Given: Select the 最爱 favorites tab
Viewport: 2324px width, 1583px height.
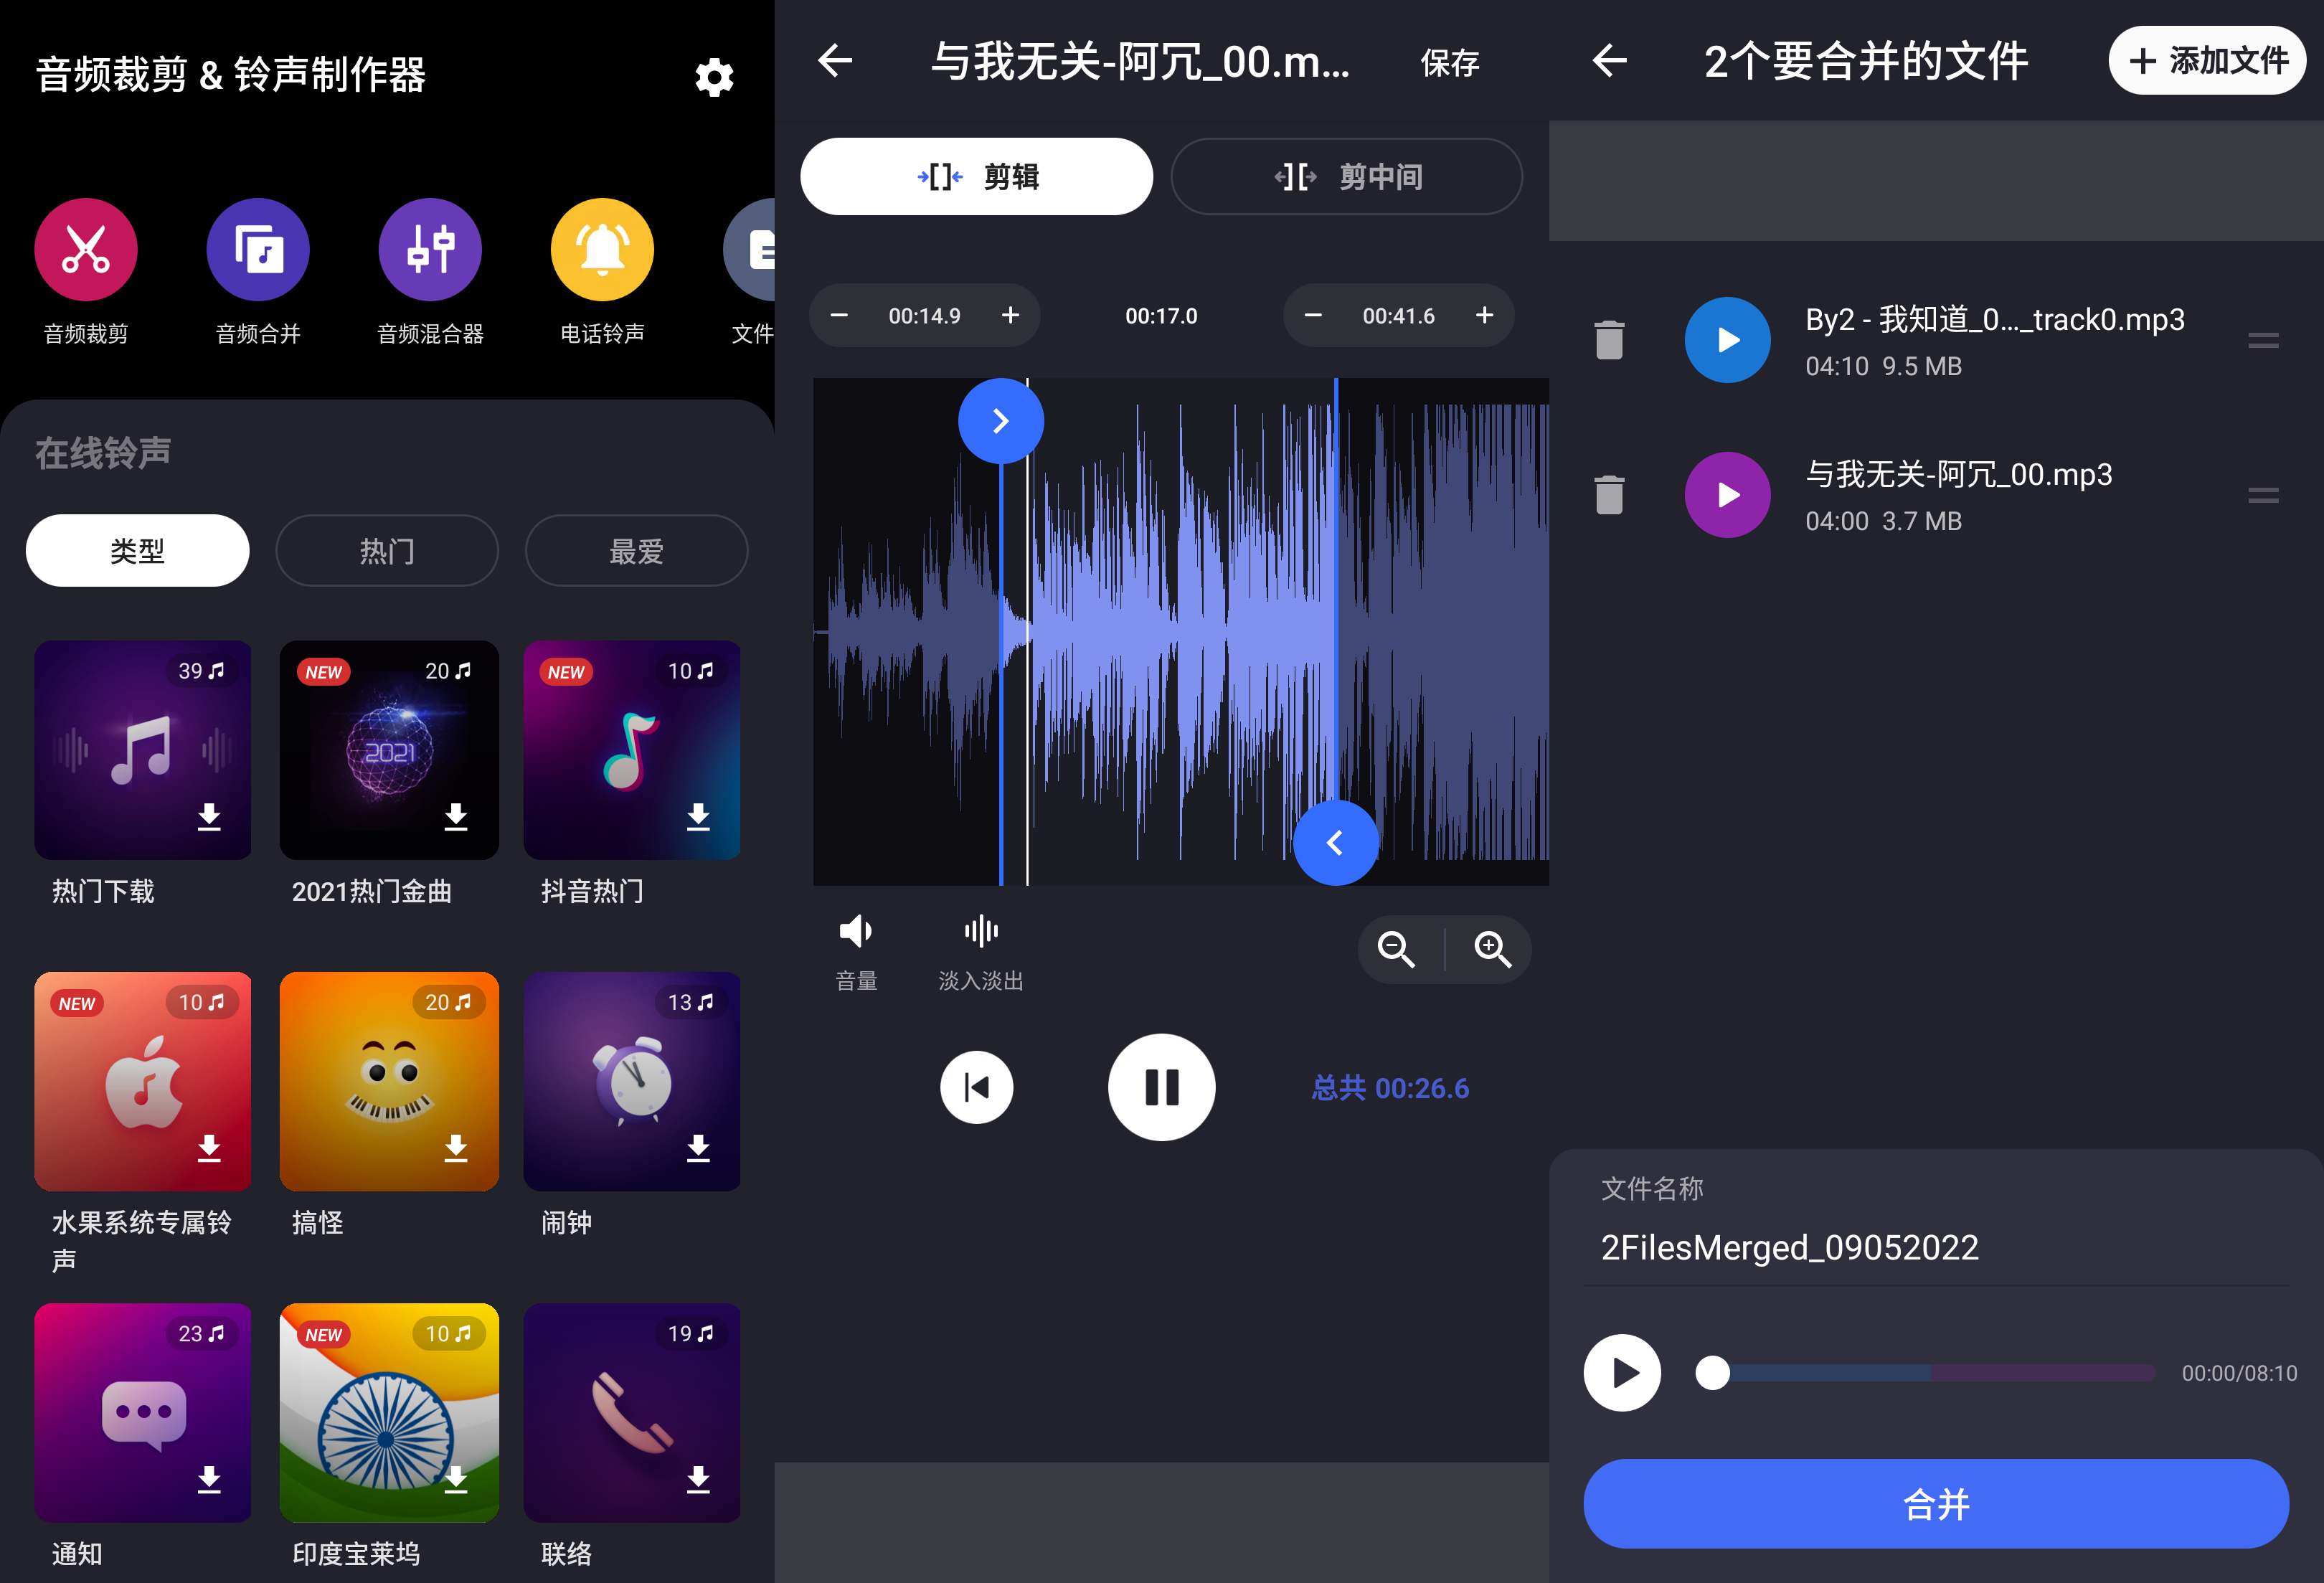Looking at the screenshot, I should [636, 551].
